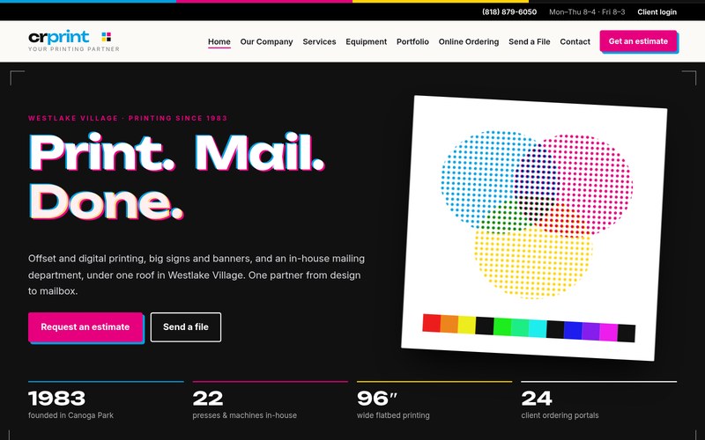Click the 'founded in Canoga Park' caption
Screen dimensions: 705x440
(x=70, y=415)
